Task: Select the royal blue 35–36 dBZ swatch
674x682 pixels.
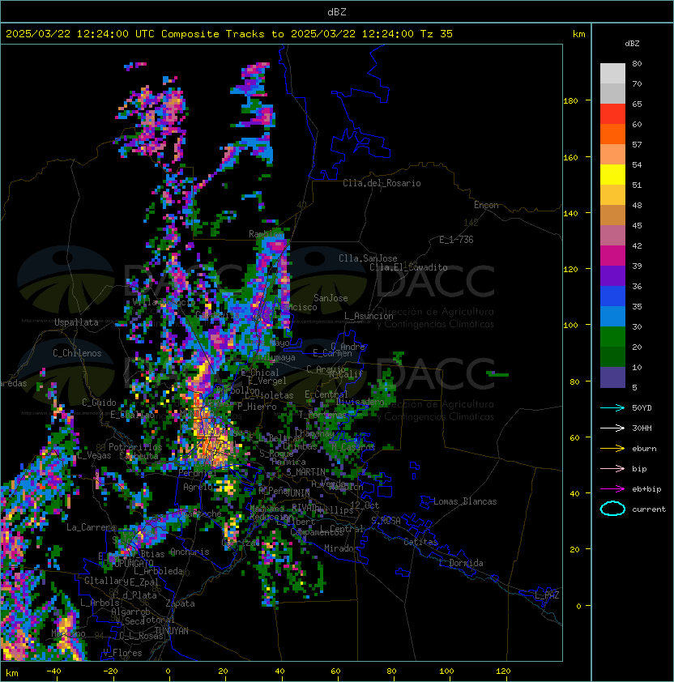Action: click(612, 296)
